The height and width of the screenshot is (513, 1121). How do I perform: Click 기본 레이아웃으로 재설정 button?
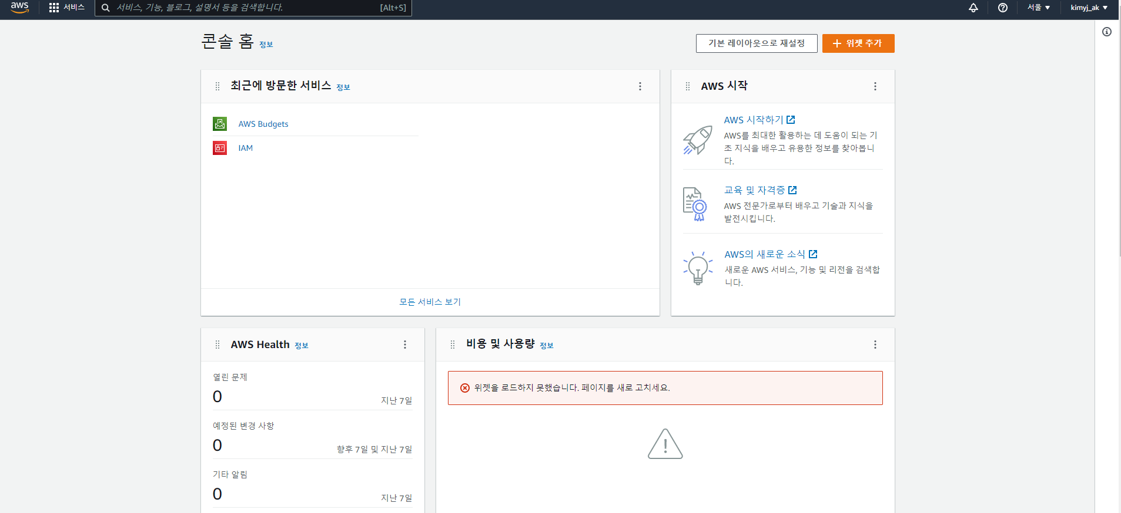[x=757, y=43]
